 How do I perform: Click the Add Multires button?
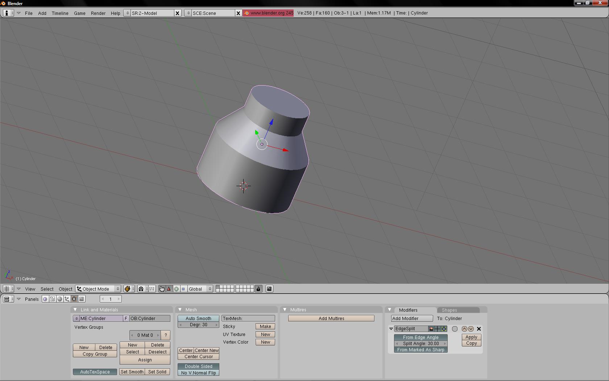click(x=331, y=318)
